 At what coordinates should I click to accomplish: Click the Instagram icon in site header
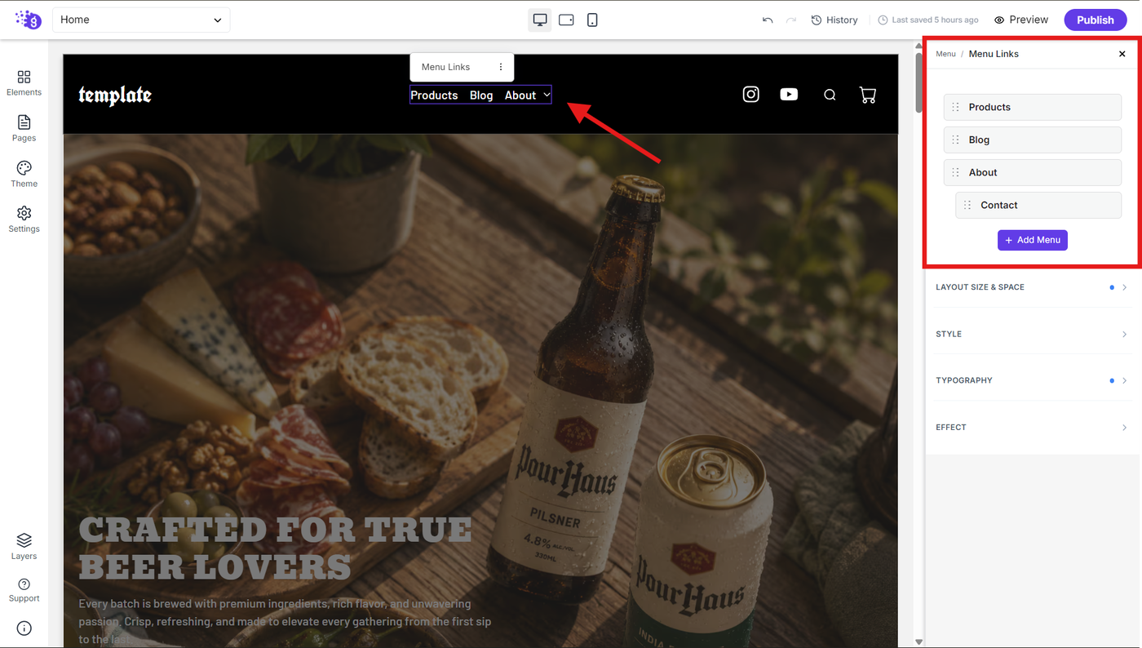click(751, 94)
